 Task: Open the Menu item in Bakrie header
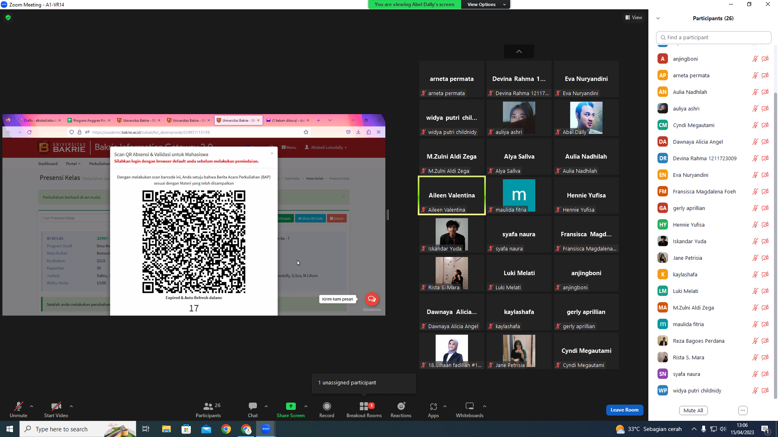click(289, 148)
